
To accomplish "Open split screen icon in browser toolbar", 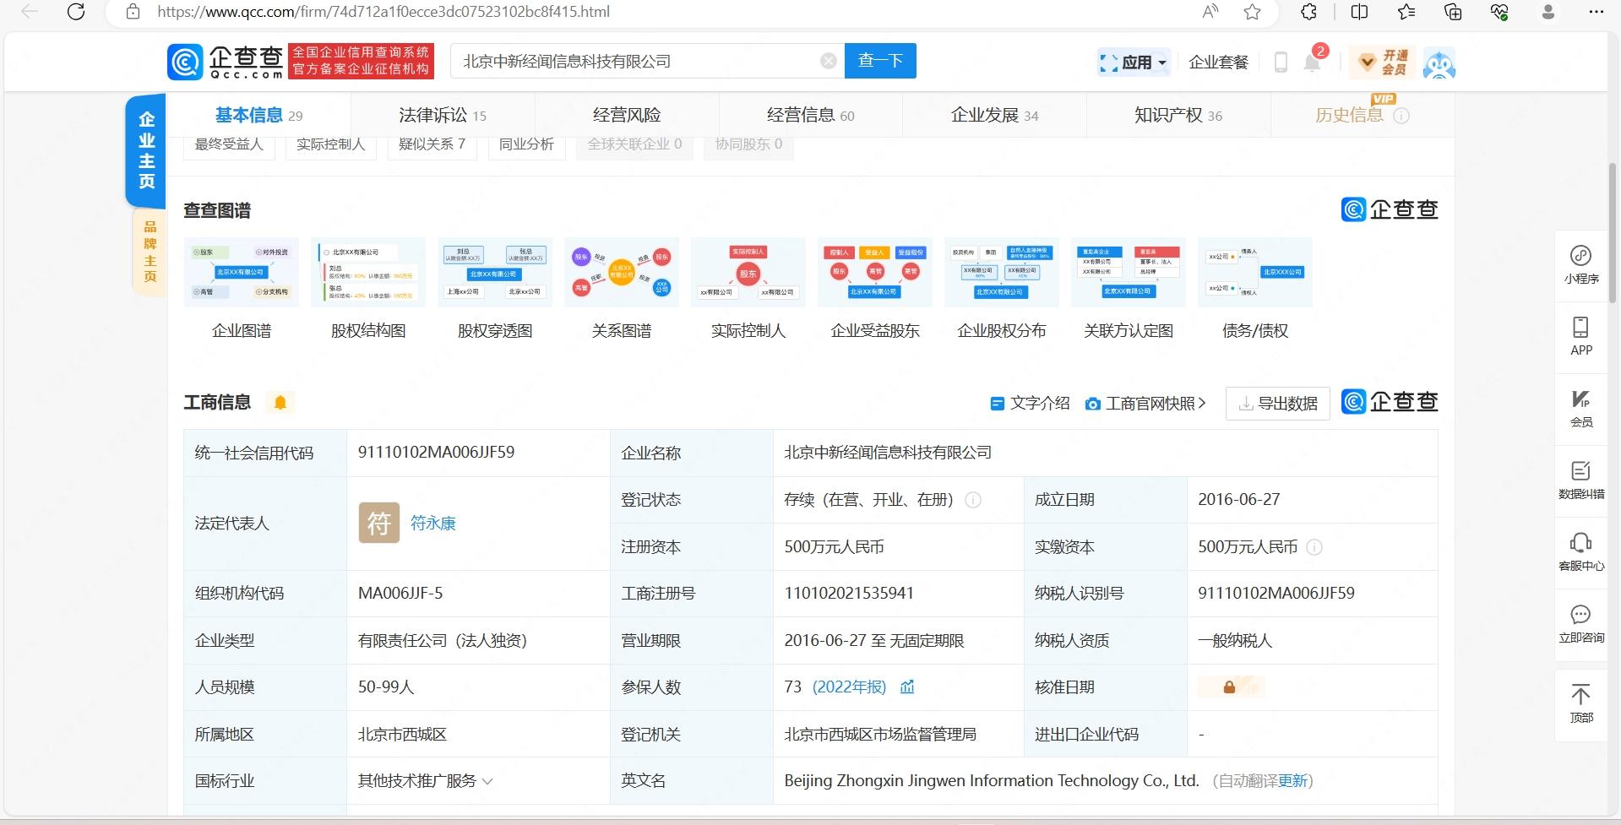I will click(1360, 12).
